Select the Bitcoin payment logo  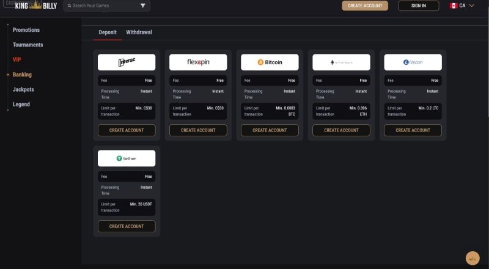[270, 62]
